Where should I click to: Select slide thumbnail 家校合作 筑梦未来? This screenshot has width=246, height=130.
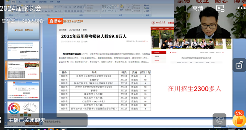[24, 30]
